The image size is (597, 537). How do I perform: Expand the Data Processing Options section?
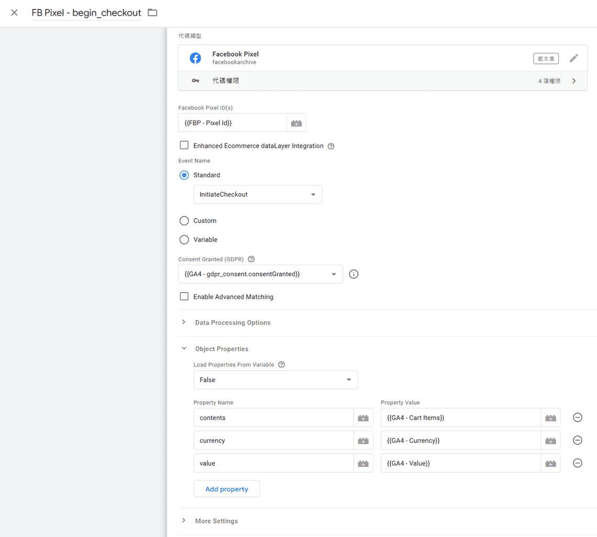[x=233, y=323]
